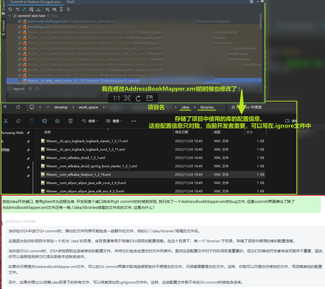
Task: Enable the Amend checkbox
Action: tap(10, 89)
